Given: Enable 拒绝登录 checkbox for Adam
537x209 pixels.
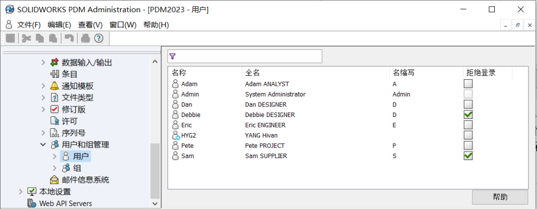Looking at the screenshot, I should [x=468, y=84].
